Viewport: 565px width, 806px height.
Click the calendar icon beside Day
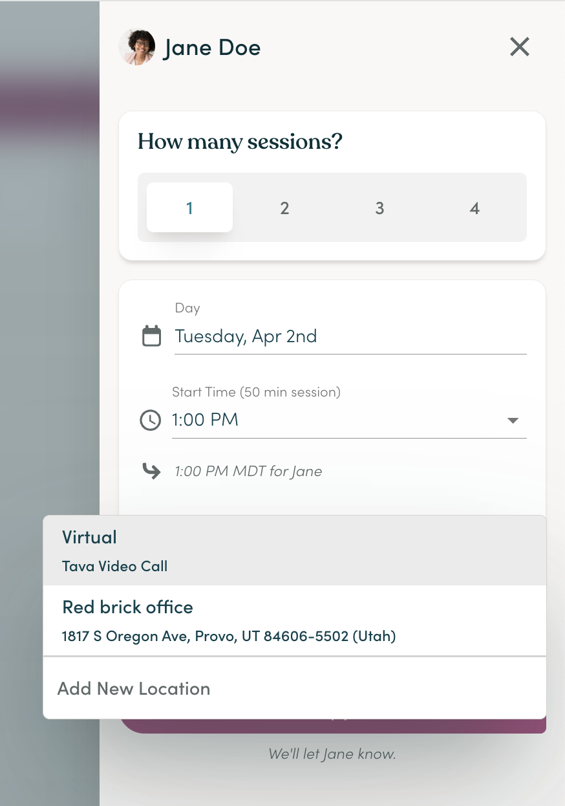point(151,336)
